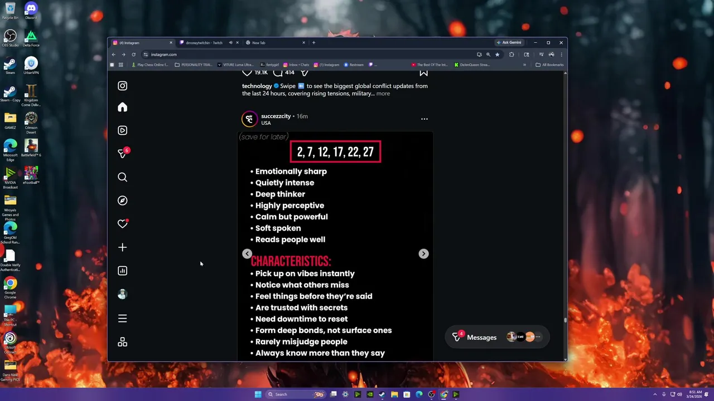
Task: Go forward in Chrome
Action: pos(123,55)
